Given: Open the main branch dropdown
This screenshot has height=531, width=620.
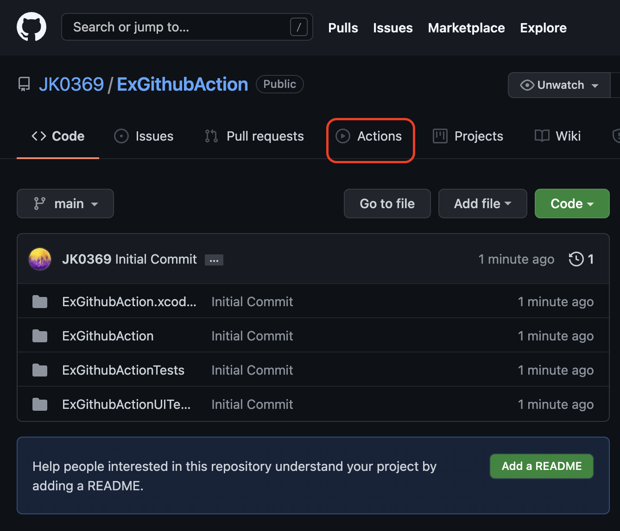Looking at the screenshot, I should click(x=65, y=204).
